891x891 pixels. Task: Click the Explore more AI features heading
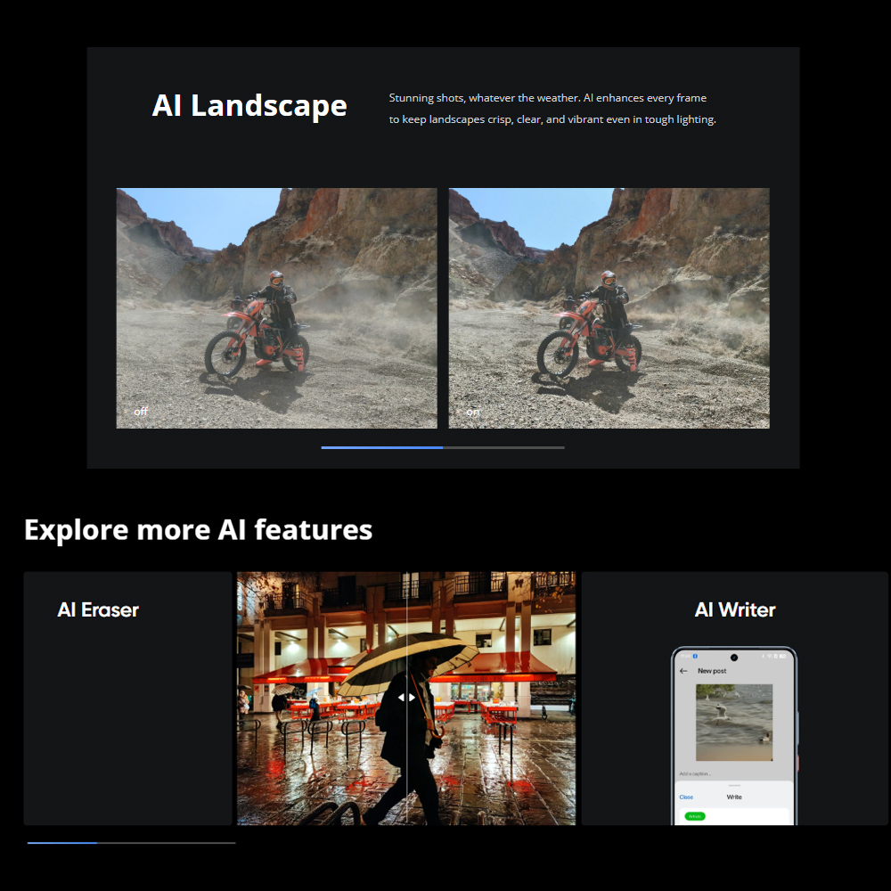pyautogui.click(x=198, y=529)
